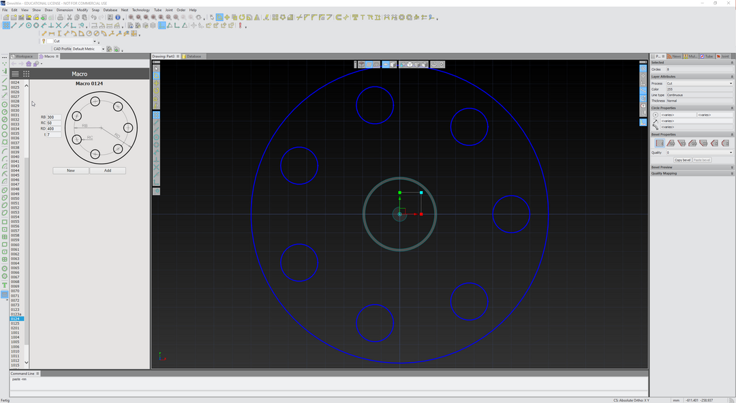Collapse the Circle Properties section
The height and width of the screenshot is (403, 736).
coord(731,108)
